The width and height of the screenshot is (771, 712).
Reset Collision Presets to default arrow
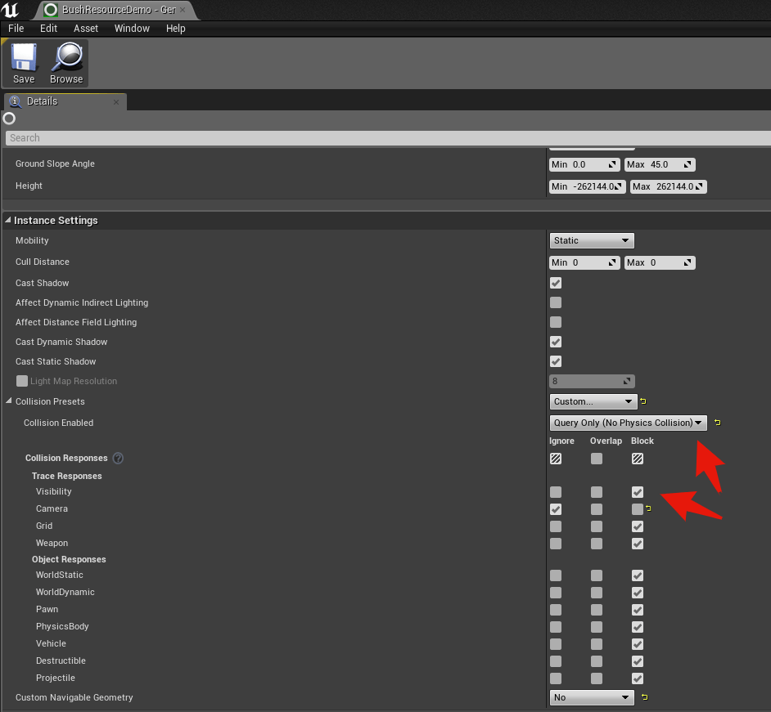point(643,401)
